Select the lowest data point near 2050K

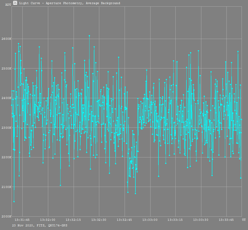click(x=14, y=202)
